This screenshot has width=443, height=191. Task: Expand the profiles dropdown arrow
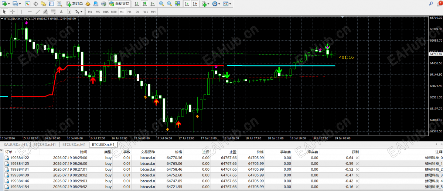(20, 4)
